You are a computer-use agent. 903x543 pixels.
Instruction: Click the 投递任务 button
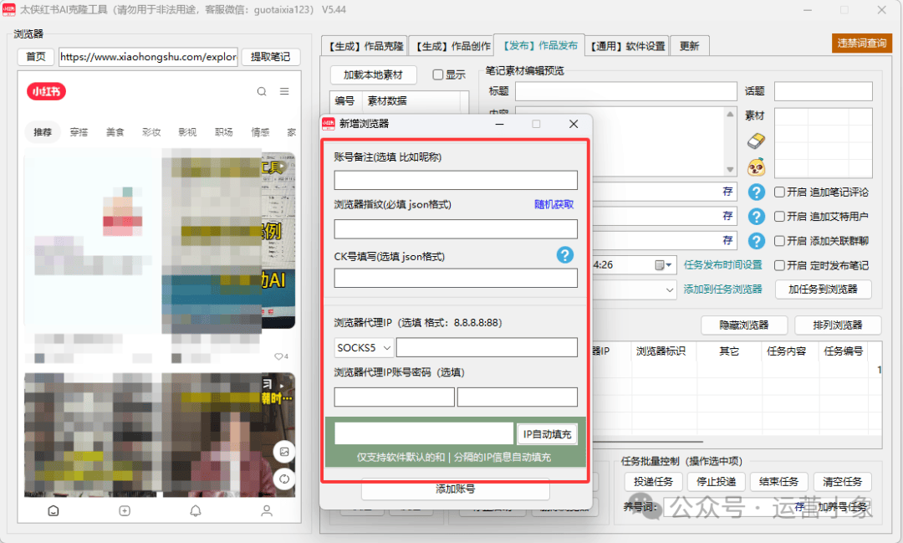[653, 482]
